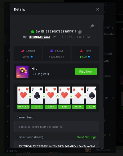The width and height of the screenshot is (123, 156).
Task: Click the green verified shield icon
Action: [x=33, y=32]
